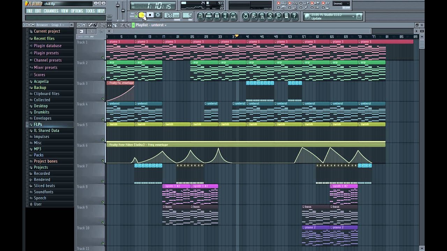Click the download button in news panel
The image size is (447, 251).
(359, 16)
